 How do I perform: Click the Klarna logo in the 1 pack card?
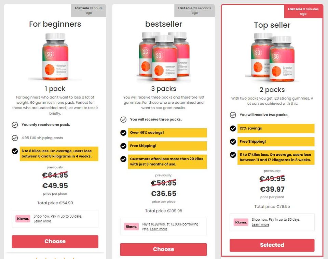(23, 219)
